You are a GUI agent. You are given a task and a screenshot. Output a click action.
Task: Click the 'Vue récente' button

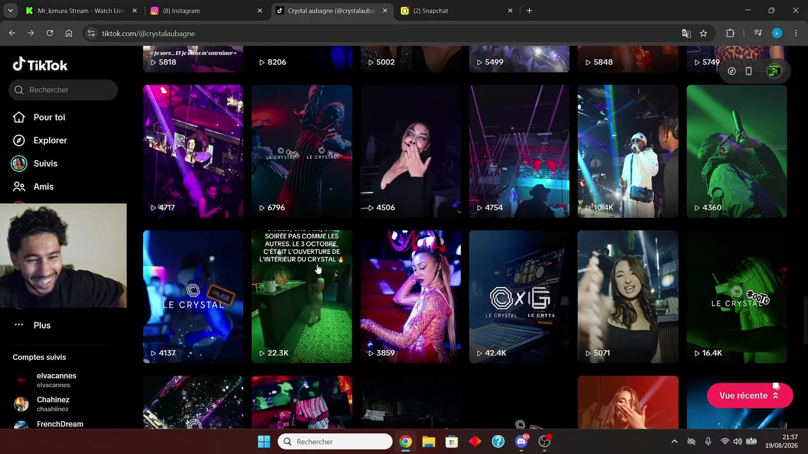750,395
